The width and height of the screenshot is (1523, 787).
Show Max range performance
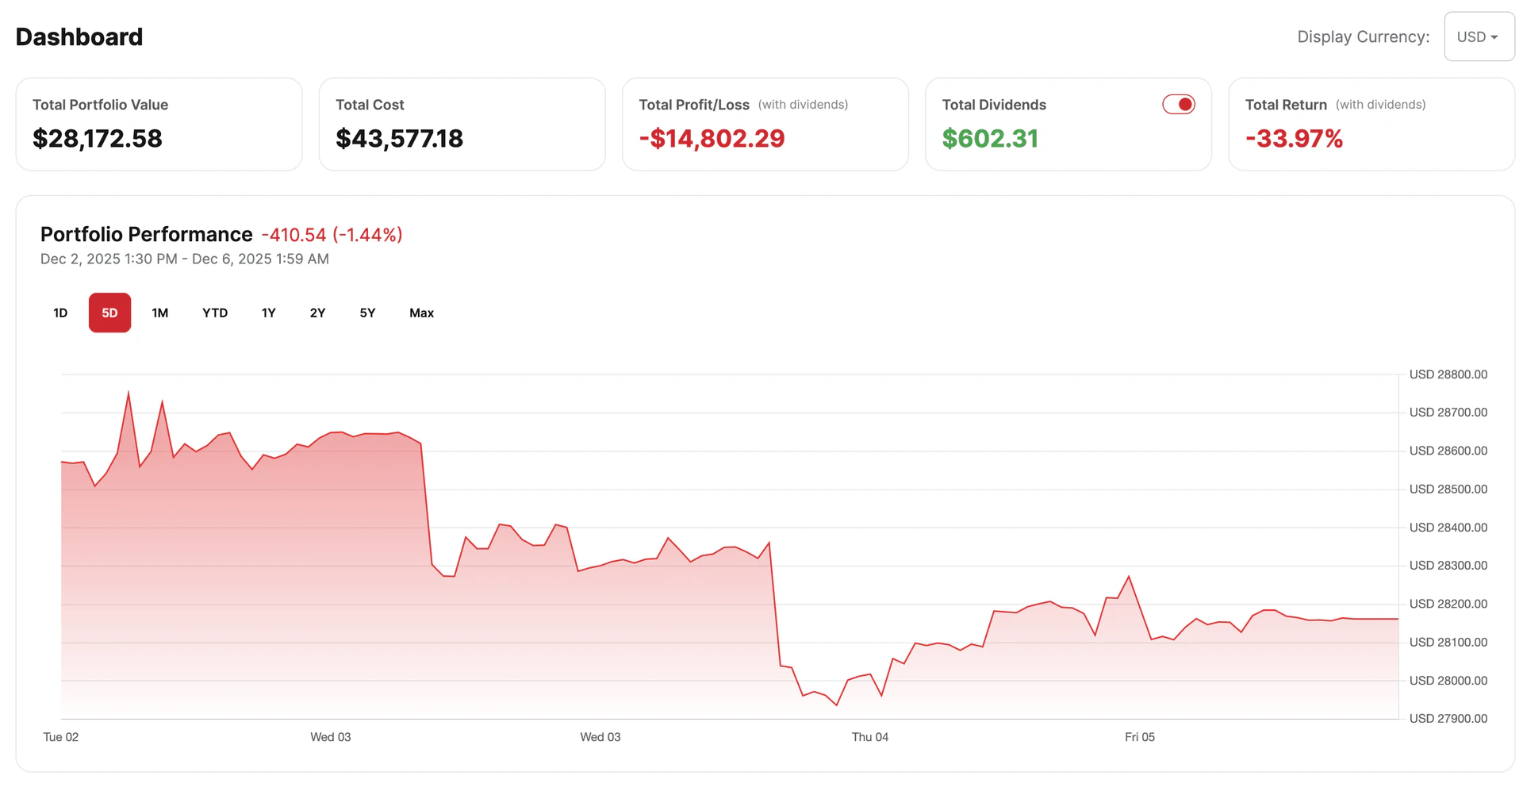click(421, 313)
